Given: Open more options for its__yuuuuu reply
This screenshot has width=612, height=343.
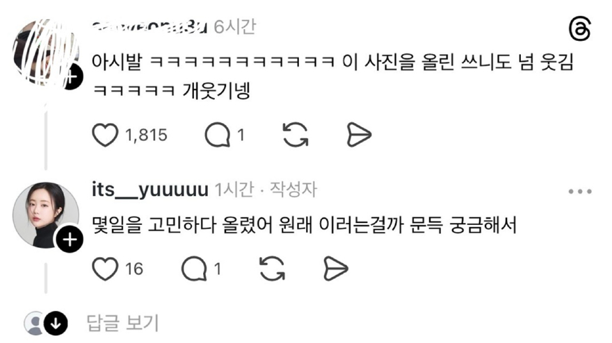Looking at the screenshot, I should (x=580, y=192).
